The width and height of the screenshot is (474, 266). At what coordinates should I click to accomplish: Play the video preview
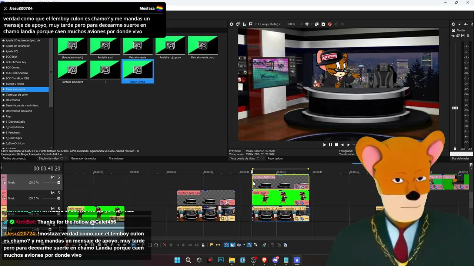tap(324, 145)
